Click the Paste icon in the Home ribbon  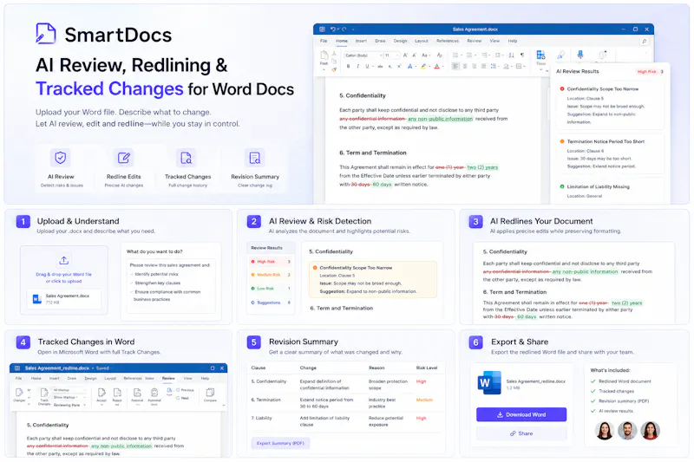pos(324,55)
